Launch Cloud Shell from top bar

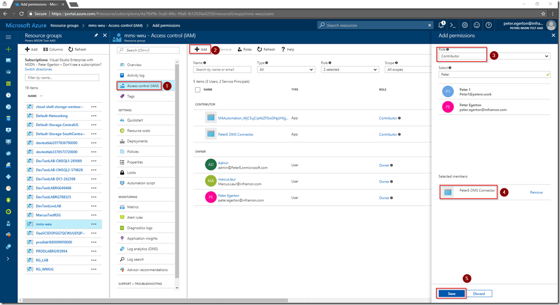(453, 25)
